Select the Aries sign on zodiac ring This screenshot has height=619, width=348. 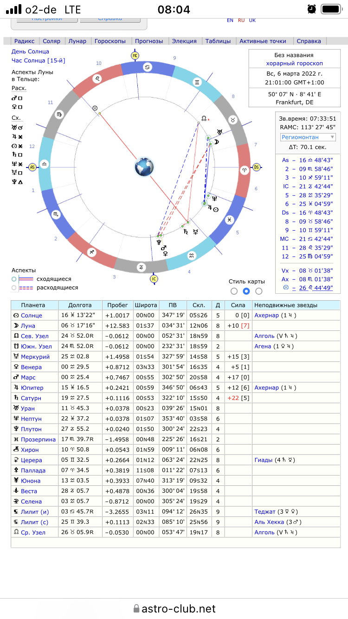click(244, 170)
